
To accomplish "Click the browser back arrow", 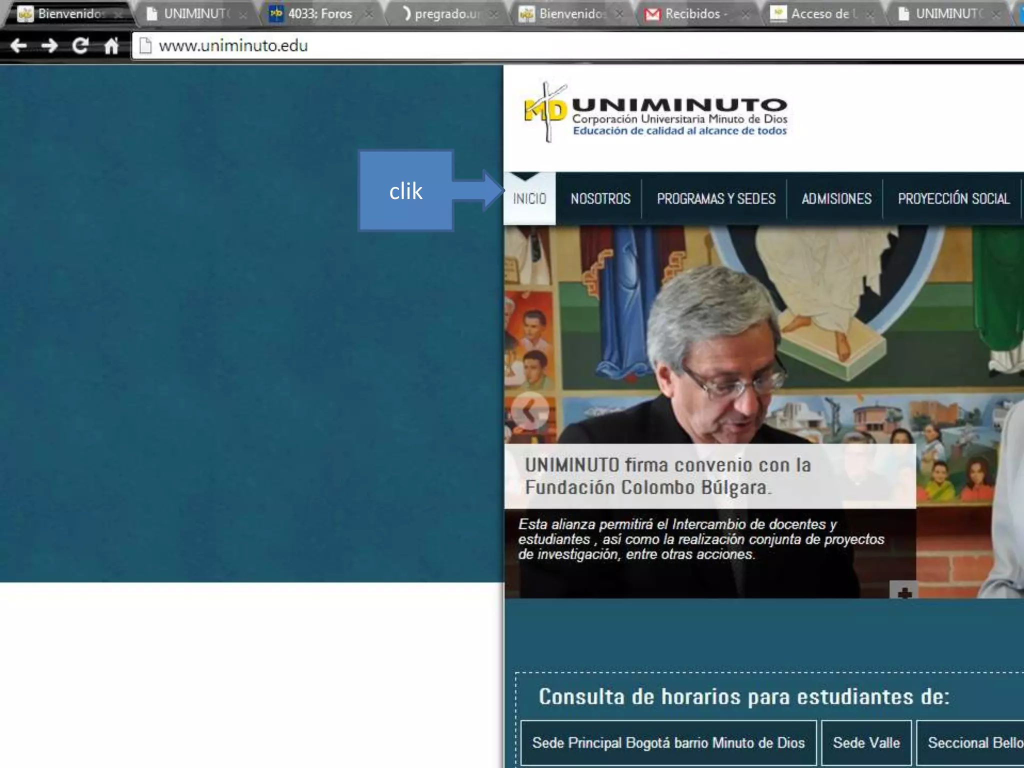I will 18,46.
